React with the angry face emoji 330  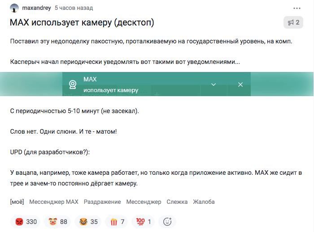pyautogui.click(x=26, y=222)
